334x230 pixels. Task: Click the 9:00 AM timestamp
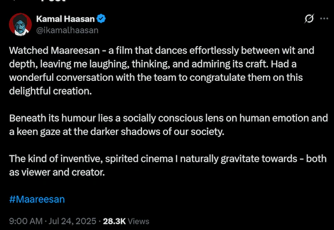click(26, 221)
